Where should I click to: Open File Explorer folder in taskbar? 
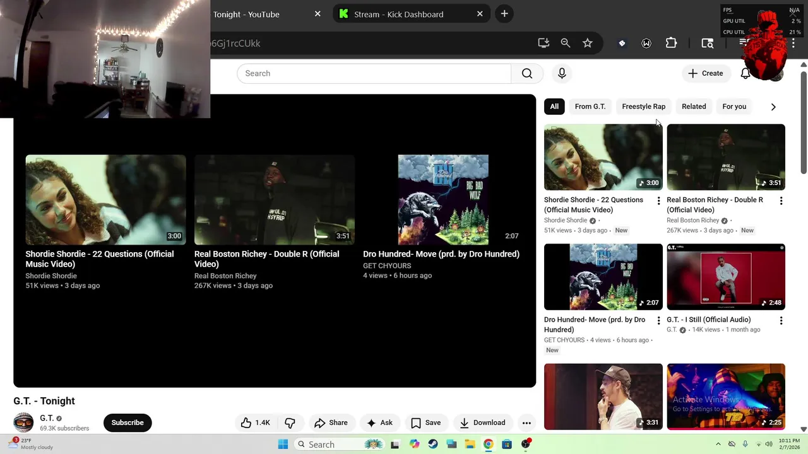[x=470, y=445]
